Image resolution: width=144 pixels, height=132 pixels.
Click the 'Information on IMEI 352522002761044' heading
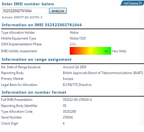[42, 25]
